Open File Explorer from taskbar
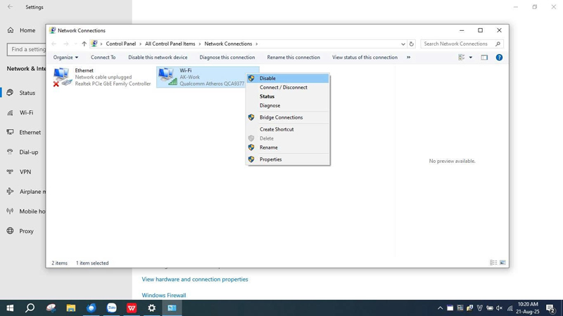Viewport: 563px width, 316px height. click(71, 308)
